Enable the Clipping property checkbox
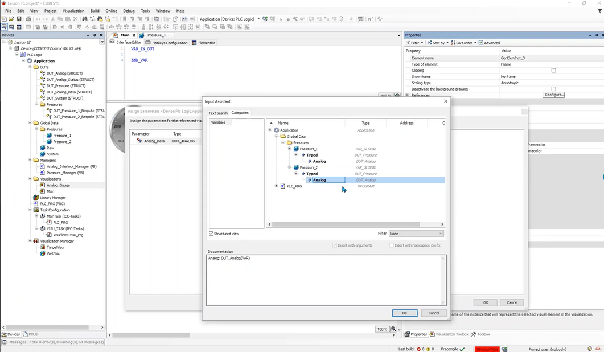Image resolution: width=604 pixels, height=352 pixels. [553, 70]
